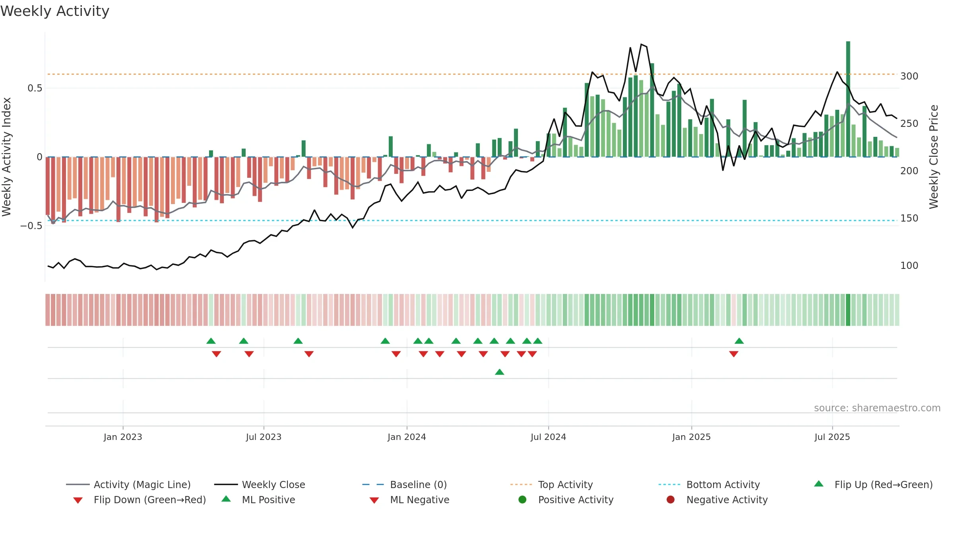
Task: Click the Jan 2023 x-axis label
Action: point(123,437)
